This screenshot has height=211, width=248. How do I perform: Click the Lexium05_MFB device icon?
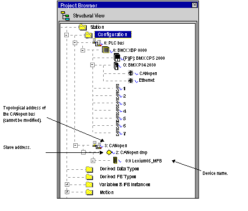coord(115,160)
